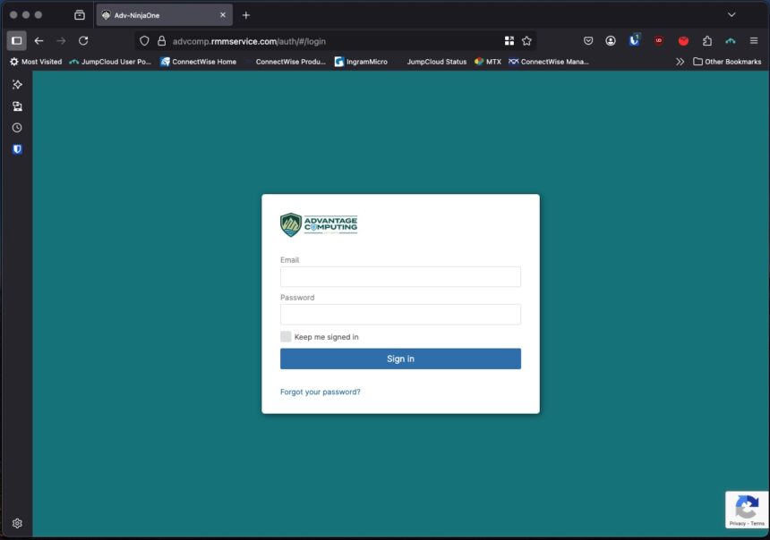
Task: List all open tabs dropdown
Action: pos(731,14)
